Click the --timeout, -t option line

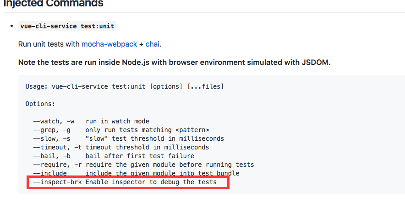121,147
